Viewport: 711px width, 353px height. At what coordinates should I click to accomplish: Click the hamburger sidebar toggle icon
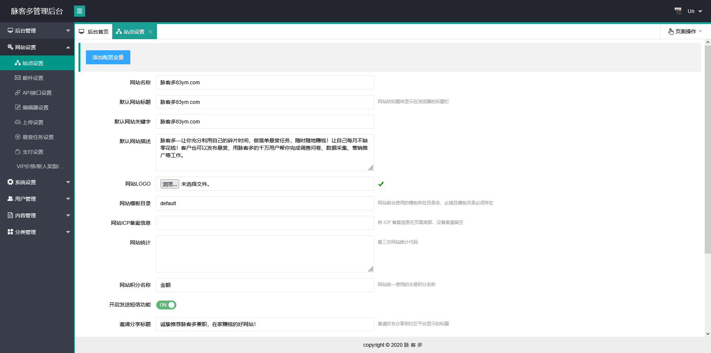79,11
